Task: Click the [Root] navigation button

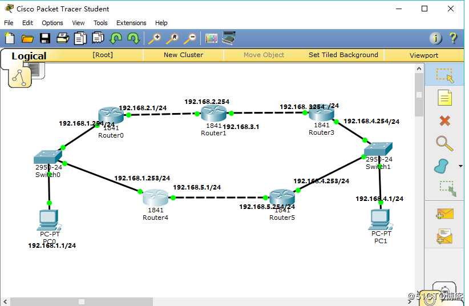Action: 103,55
